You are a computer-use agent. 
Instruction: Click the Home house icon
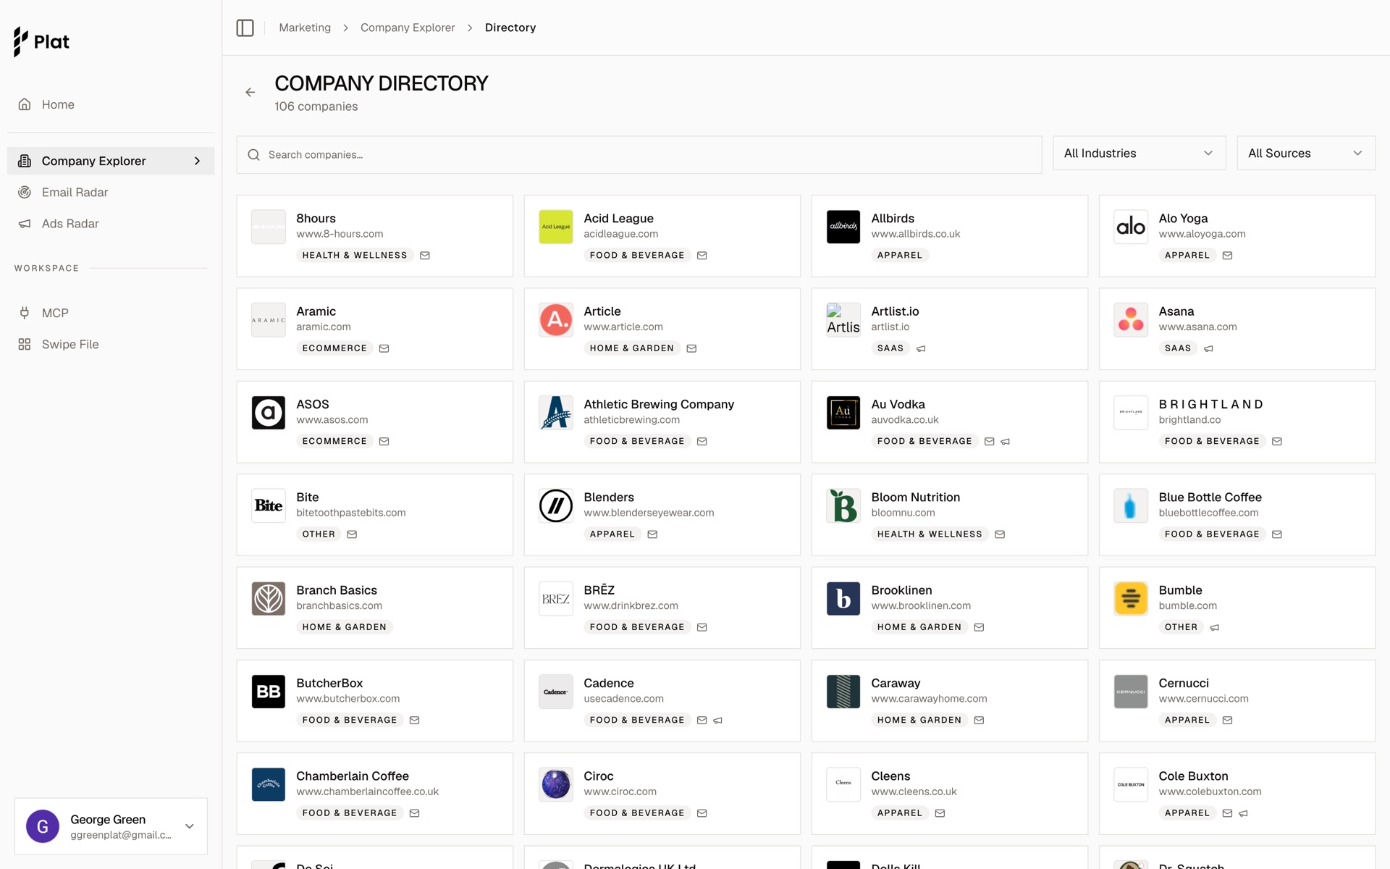click(x=25, y=104)
